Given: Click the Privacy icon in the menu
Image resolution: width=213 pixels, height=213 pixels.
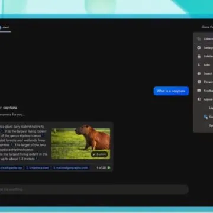Looking at the screenshot, I should [x=199, y=82].
